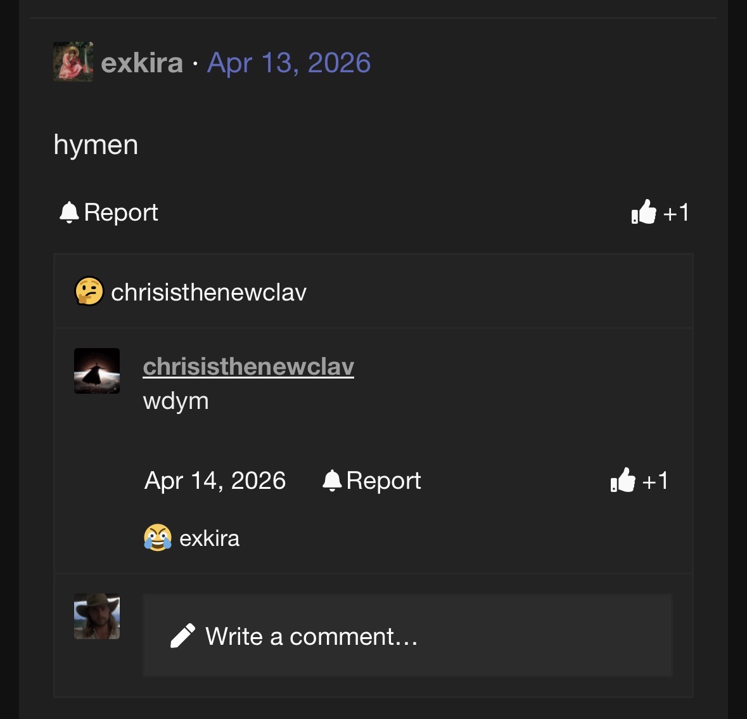Click the Apr 14, 2026 reply timestamp
The image size is (747, 719).
(215, 481)
